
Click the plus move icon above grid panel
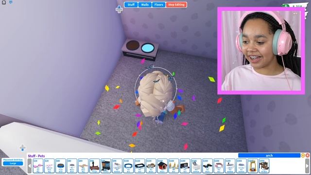(22, 148)
